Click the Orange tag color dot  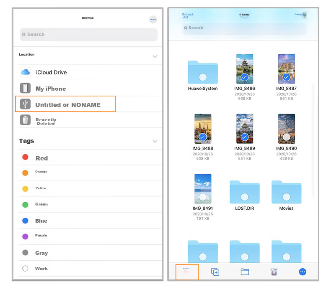pyautogui.click(x=25, y=173)
